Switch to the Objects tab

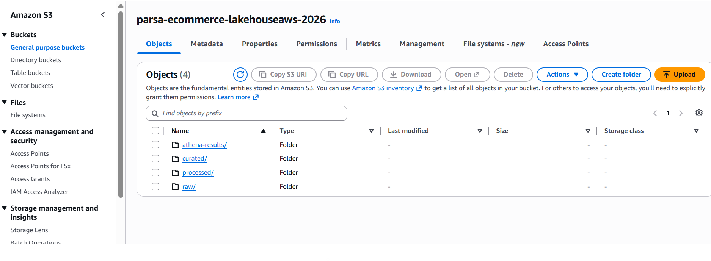click(159, 44)
